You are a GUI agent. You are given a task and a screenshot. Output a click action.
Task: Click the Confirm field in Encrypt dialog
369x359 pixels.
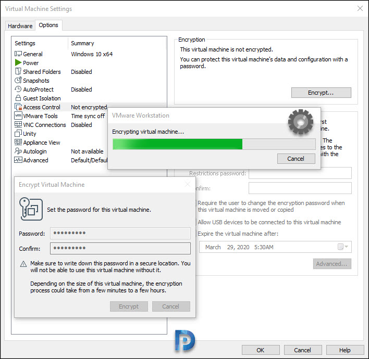click(120, 248)
